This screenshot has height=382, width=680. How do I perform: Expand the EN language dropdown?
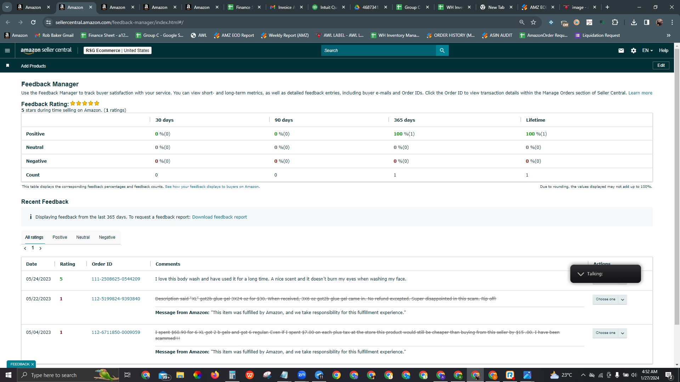tap(647, 51)
